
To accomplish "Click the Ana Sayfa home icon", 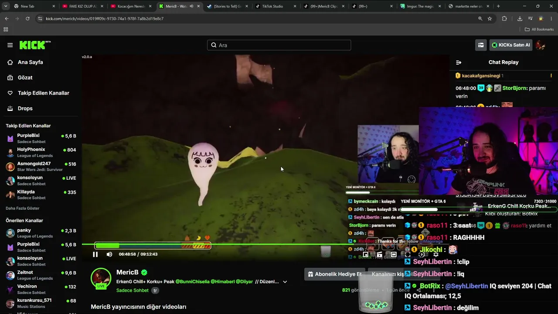I will 10,62.
